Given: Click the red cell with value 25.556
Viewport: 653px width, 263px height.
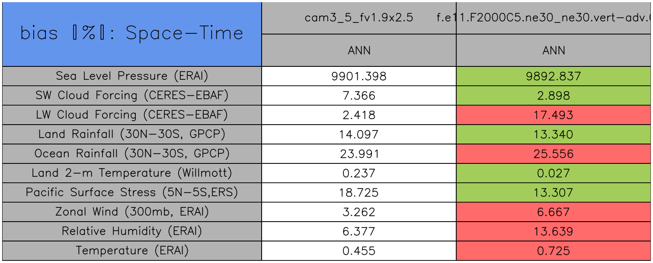Looking at the screenshot, I should pos(554,154).
